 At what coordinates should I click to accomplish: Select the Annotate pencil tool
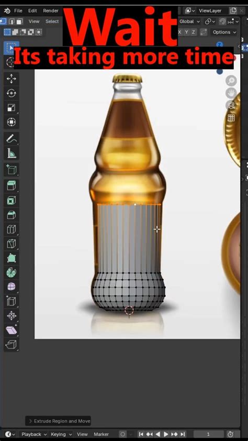[11, 139]
